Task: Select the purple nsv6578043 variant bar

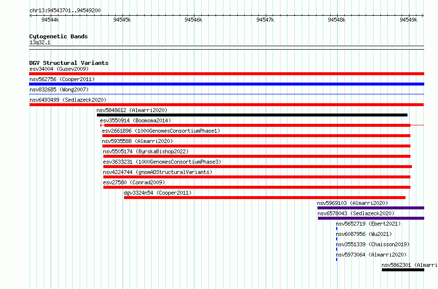Action: [x=371, y=218]
